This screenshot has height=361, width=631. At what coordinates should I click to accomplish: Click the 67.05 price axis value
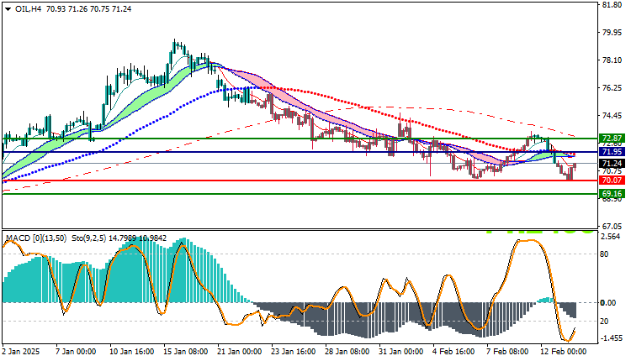[612, 226]
